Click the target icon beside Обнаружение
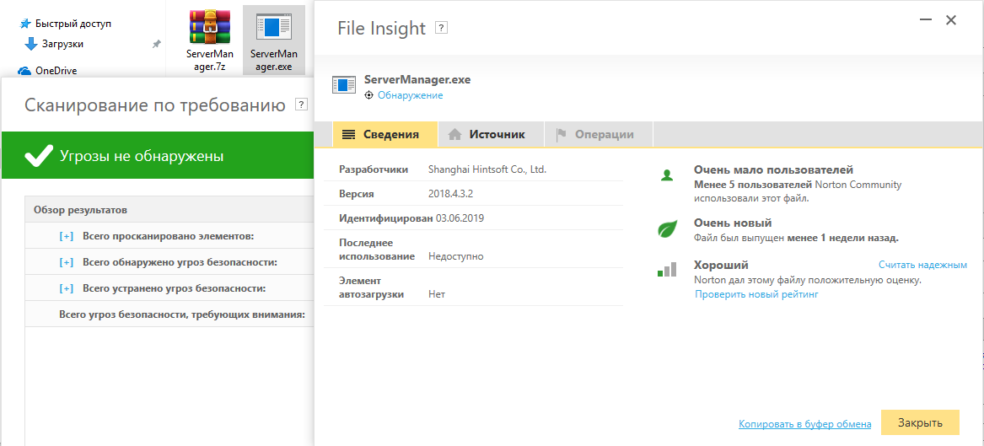 click(x=369, y=95)
